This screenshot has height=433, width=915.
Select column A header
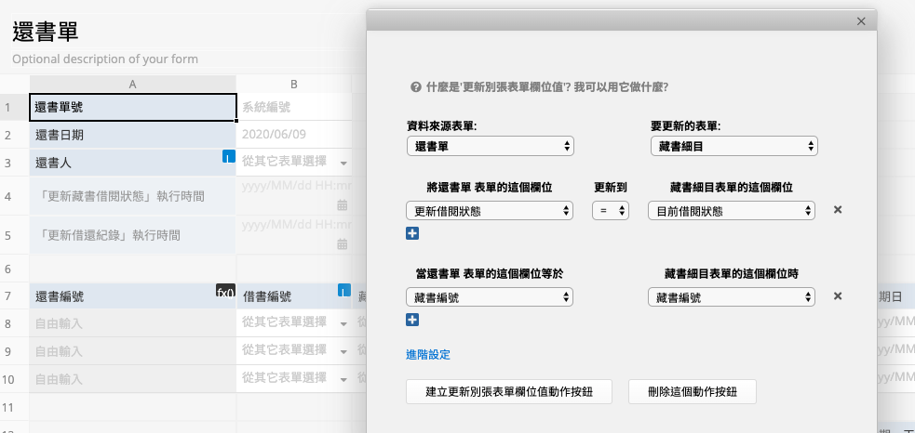133,84
